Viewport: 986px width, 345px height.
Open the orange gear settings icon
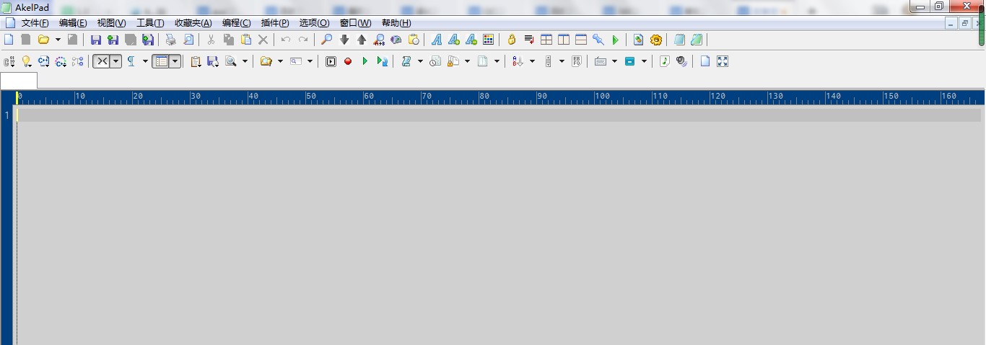656,40
